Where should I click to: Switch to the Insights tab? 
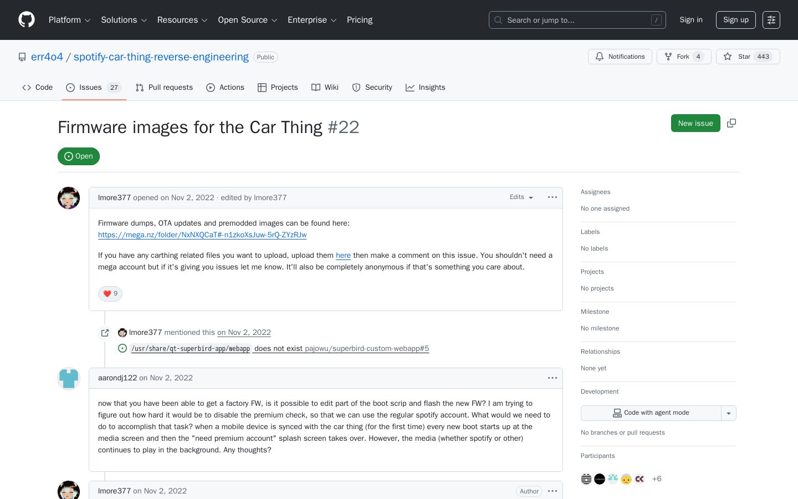tap(426, 88)
